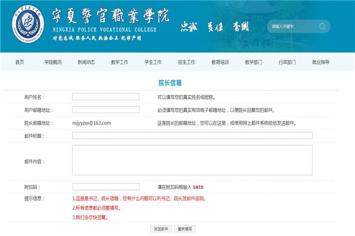Image resolution: width=355 pixels, height=236 pixels.
Task: Go to 学院概况 in navigation
Action: (53, 62)
